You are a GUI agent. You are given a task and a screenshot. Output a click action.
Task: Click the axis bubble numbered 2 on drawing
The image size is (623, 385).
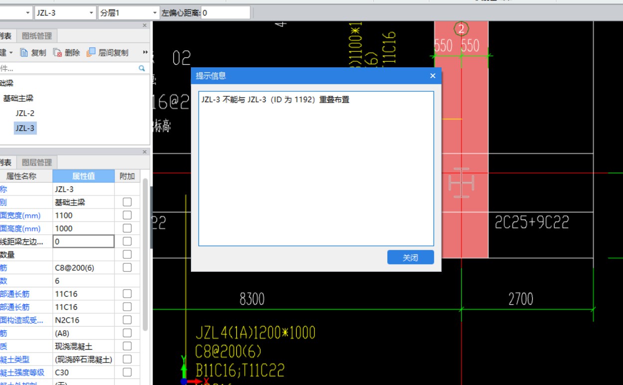[462, 29]
